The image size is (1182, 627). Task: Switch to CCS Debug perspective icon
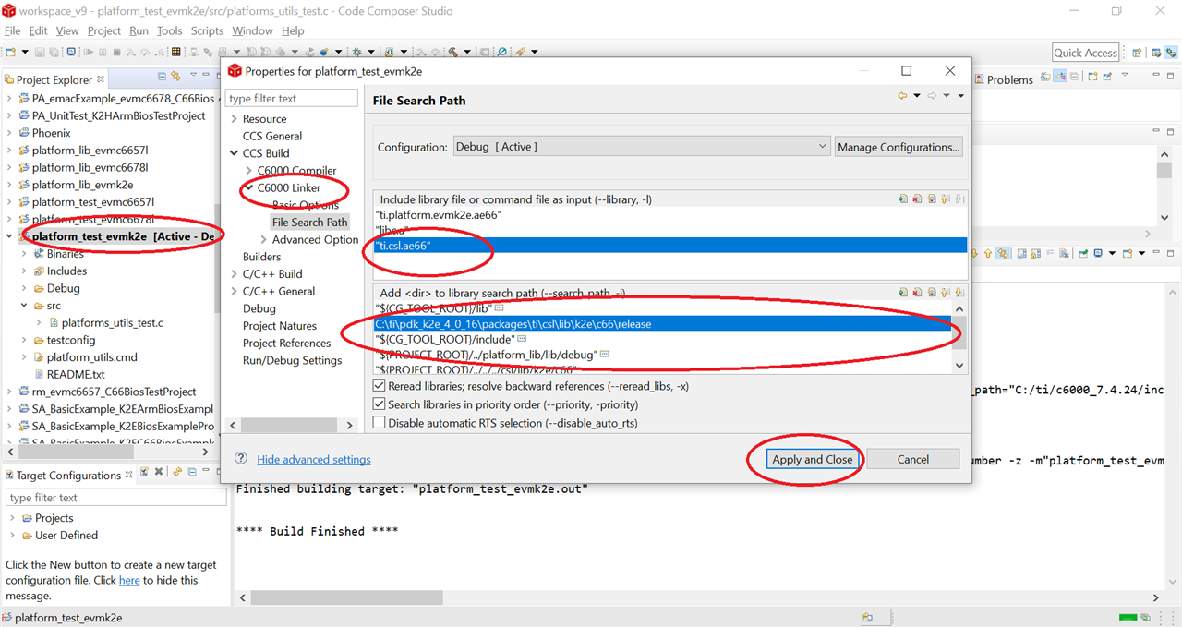point(1169,53)
